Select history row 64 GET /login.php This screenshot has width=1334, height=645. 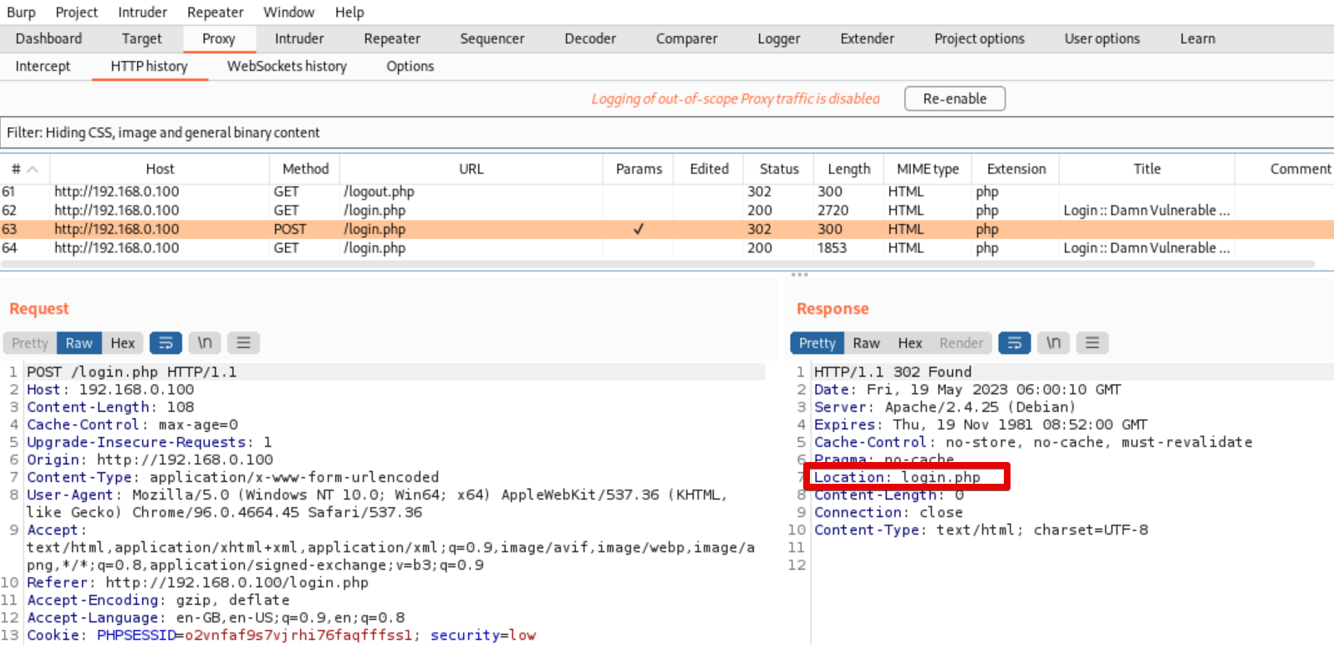[667, 248]
